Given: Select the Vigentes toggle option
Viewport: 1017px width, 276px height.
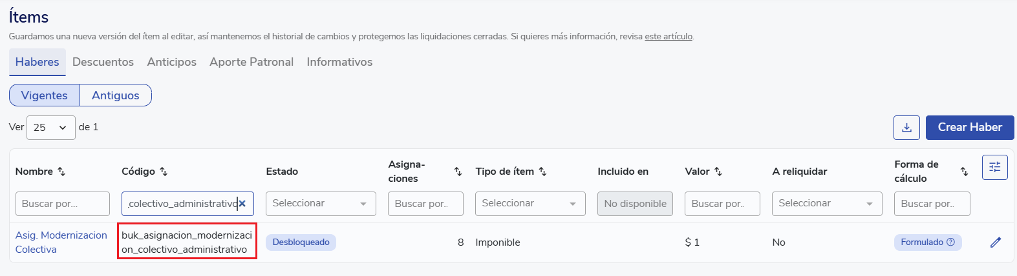Looking at the screenshot, I should click(x=45, y=95).
